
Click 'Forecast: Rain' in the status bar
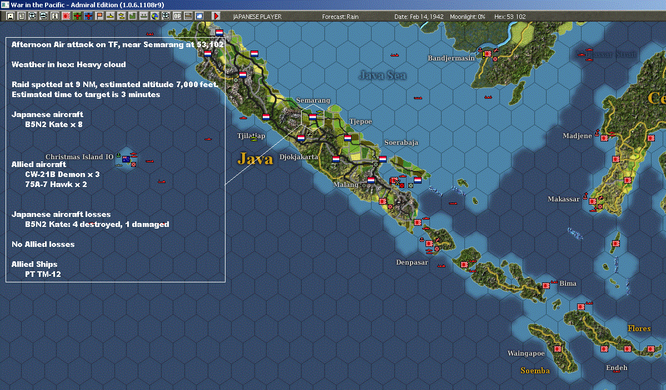340,17
